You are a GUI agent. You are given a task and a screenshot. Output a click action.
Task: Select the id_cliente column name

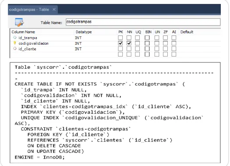click(27, 49)
